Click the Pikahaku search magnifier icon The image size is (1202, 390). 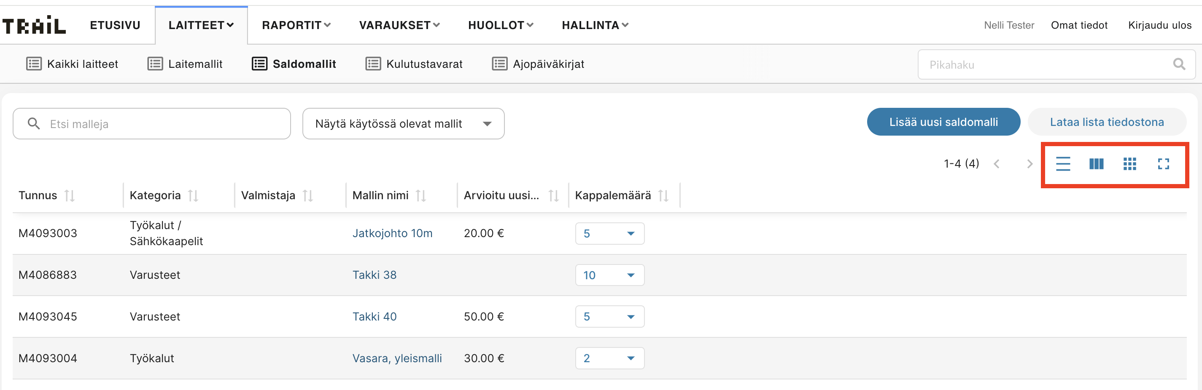[x=1179, y=64]
